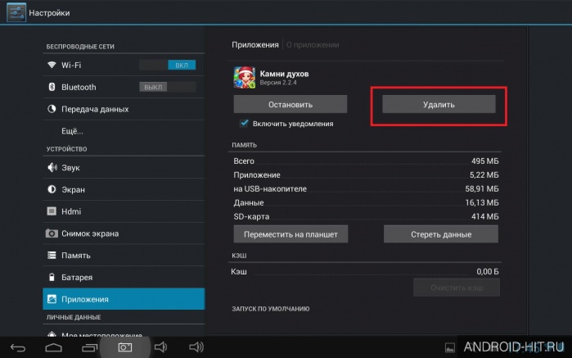Tap the screenshot camera icon in navigation bar
Image resolution: width=572 pixels, height=358 pixels.
[x=125, y=347]
